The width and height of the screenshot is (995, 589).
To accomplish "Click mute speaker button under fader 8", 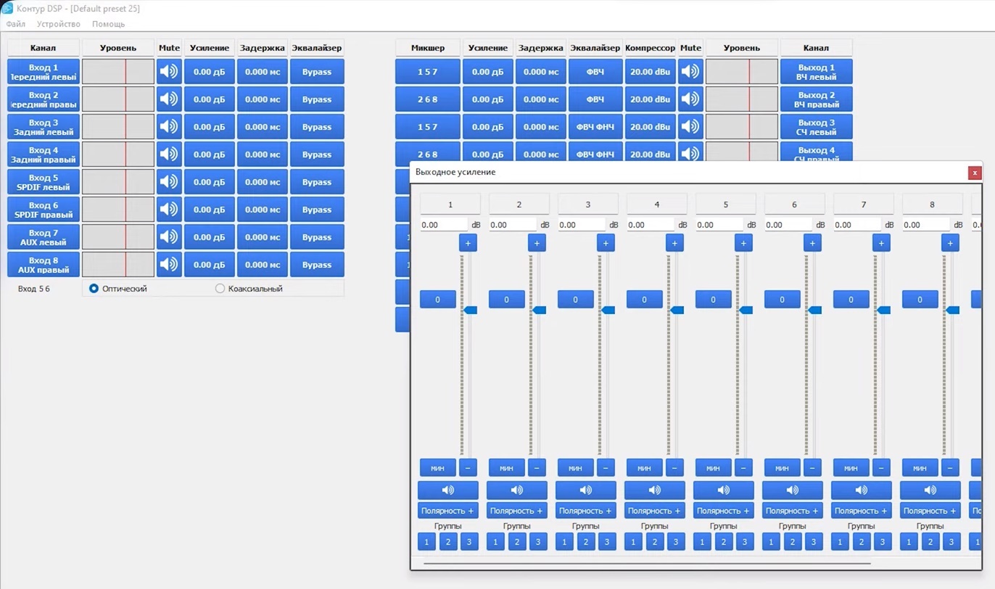I will [x=930, y=490].
